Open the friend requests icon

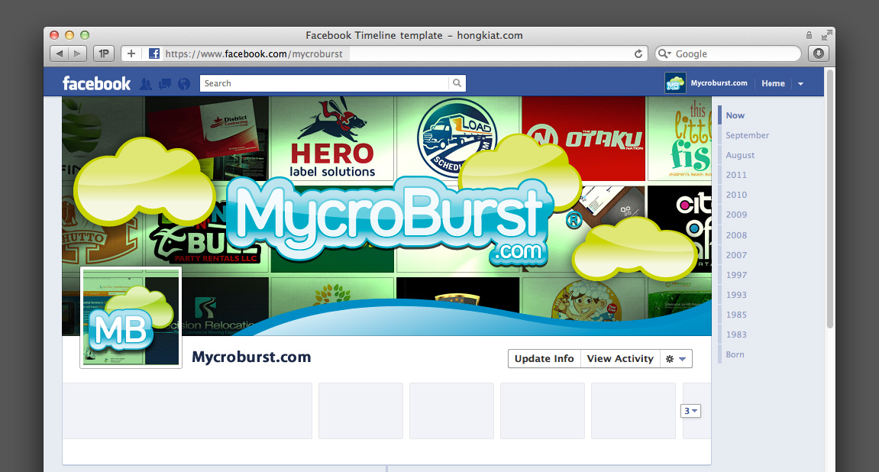[x=146, y=84]
